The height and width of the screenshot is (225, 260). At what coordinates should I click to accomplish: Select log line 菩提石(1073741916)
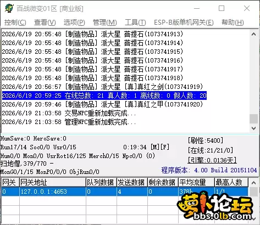(92, 60)
